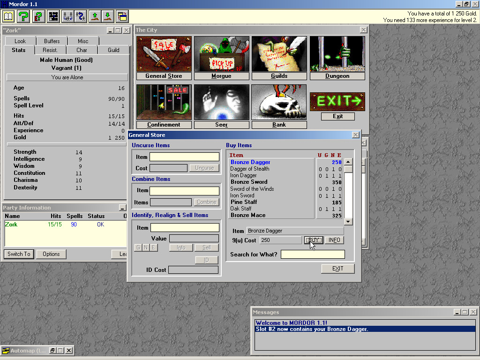Click Switch To in Party Information

pyautogui.click(x=19, y=254)
